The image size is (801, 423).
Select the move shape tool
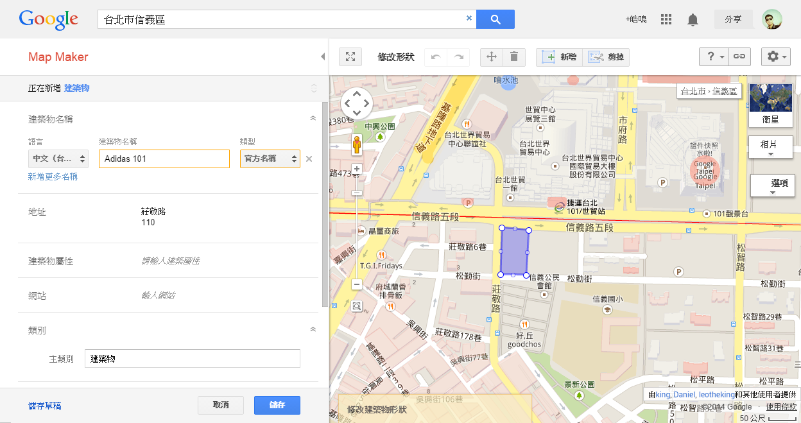point(492,57)
